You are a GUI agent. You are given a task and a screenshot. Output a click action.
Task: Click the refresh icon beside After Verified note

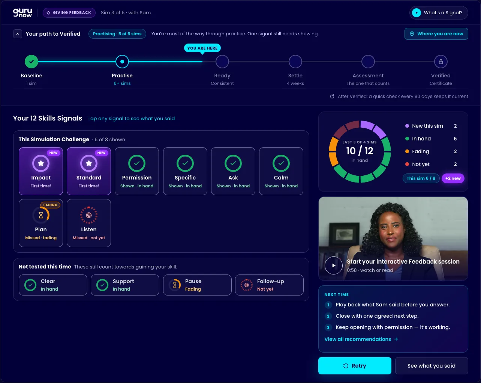(332, 97)
